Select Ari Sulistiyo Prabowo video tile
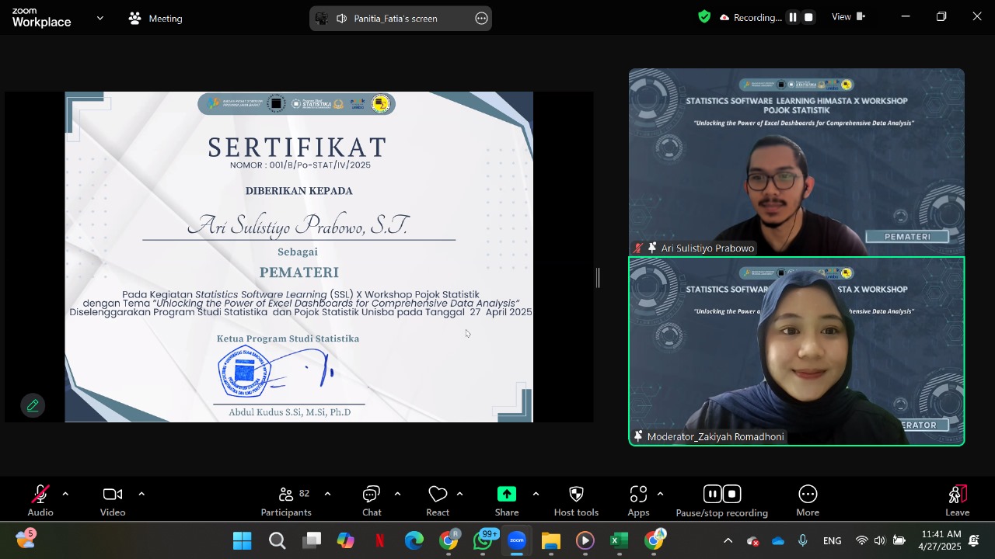 797,162
